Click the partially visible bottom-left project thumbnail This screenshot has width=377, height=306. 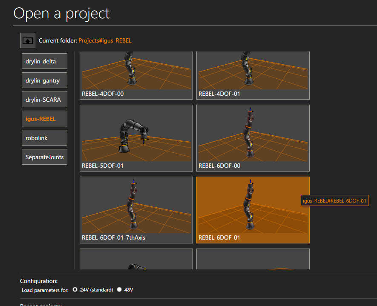(136, 260)
